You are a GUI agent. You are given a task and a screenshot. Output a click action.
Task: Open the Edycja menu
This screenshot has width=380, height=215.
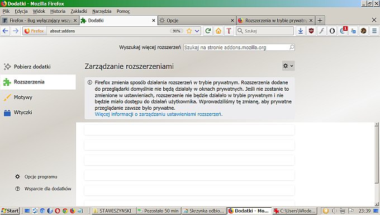(x=21, y=11)
